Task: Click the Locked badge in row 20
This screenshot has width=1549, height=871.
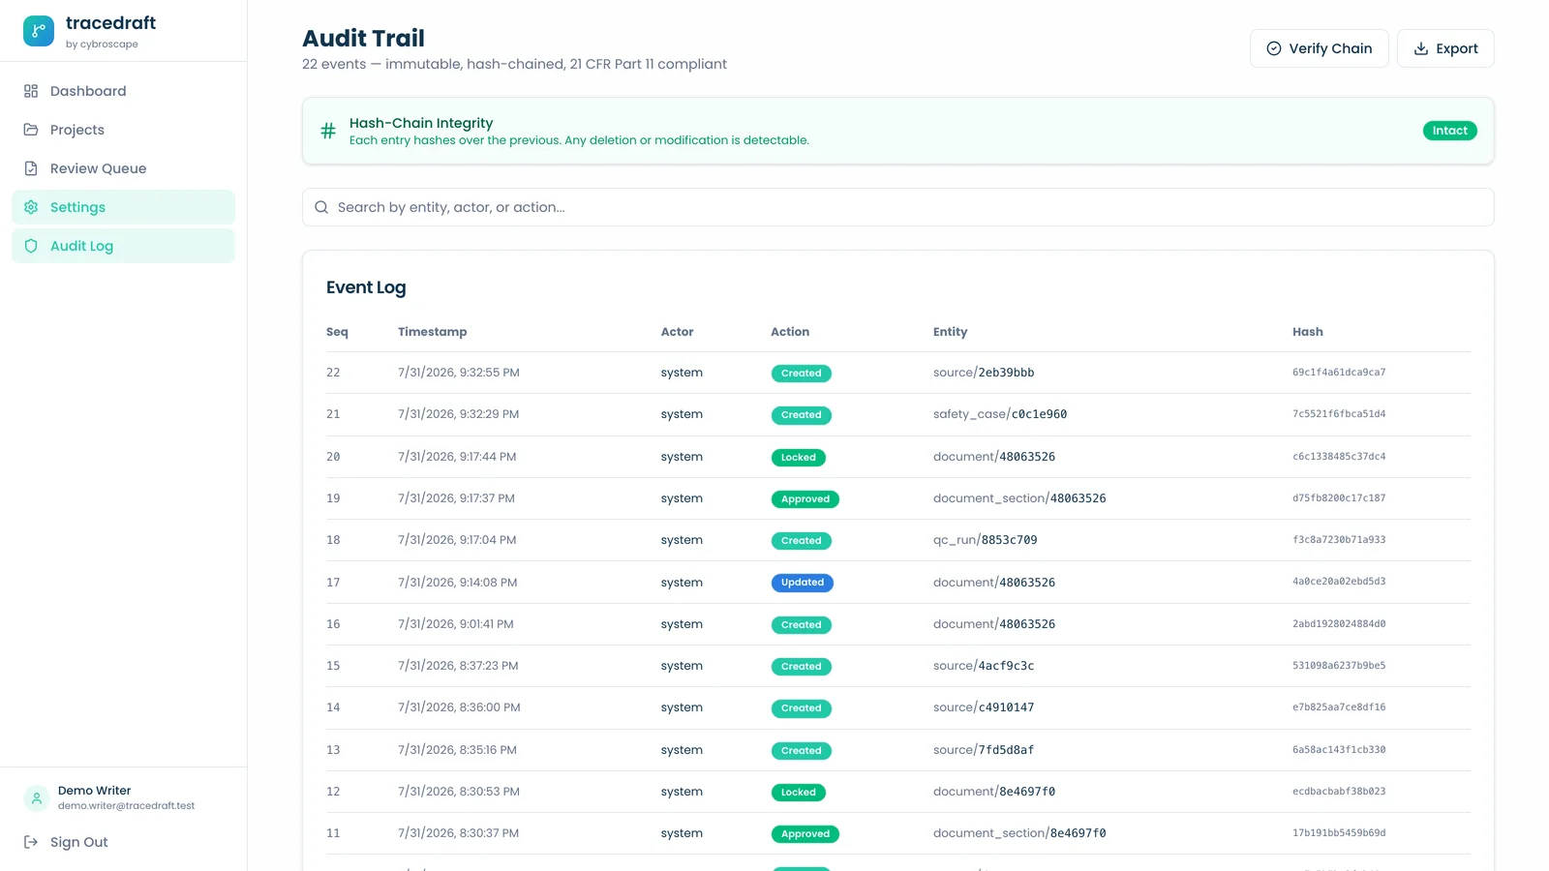Action: pos(798,458)
